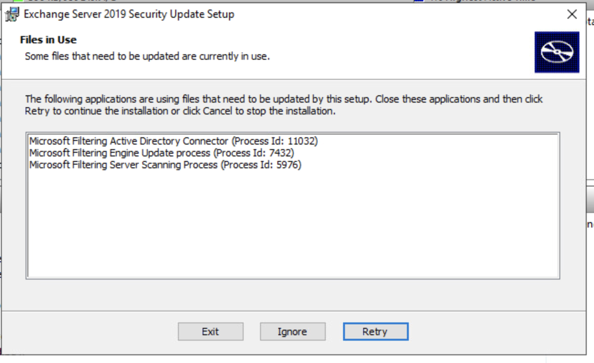Click Exit to stop the installation

click(x=210, y=332)
